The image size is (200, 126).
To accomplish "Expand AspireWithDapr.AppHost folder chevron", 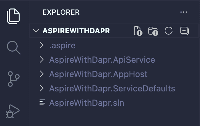I will (42, 74).
